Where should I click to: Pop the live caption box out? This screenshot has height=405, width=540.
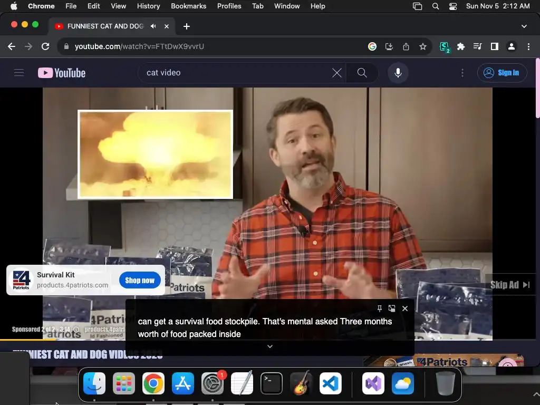coord(392,308)
